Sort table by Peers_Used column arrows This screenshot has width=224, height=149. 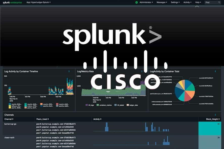point(48,119)
